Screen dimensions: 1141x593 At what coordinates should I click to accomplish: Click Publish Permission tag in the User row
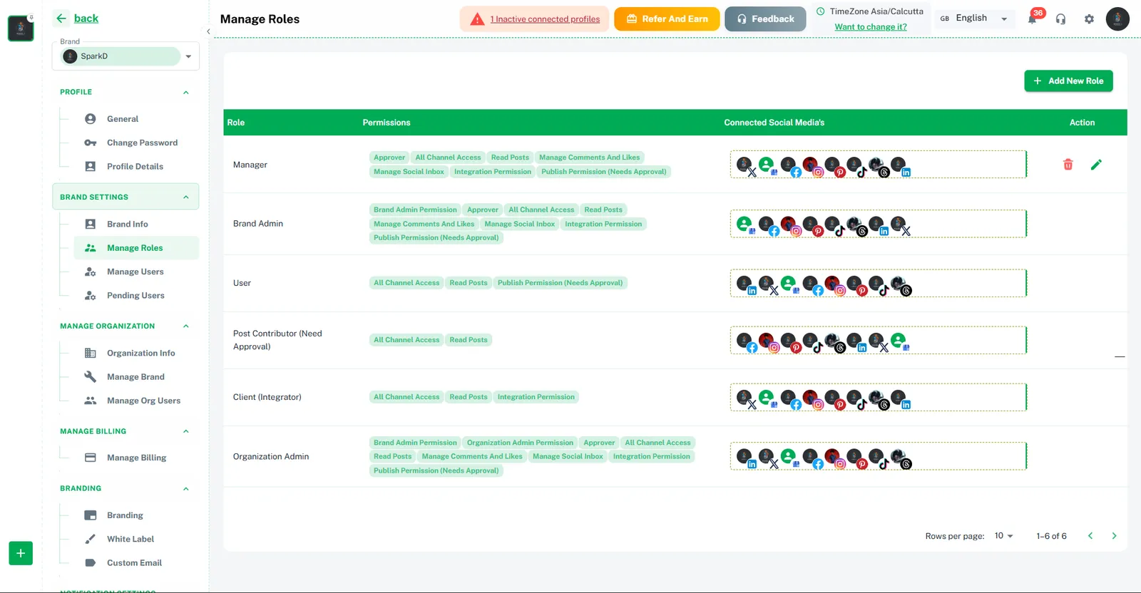(560, 283)
